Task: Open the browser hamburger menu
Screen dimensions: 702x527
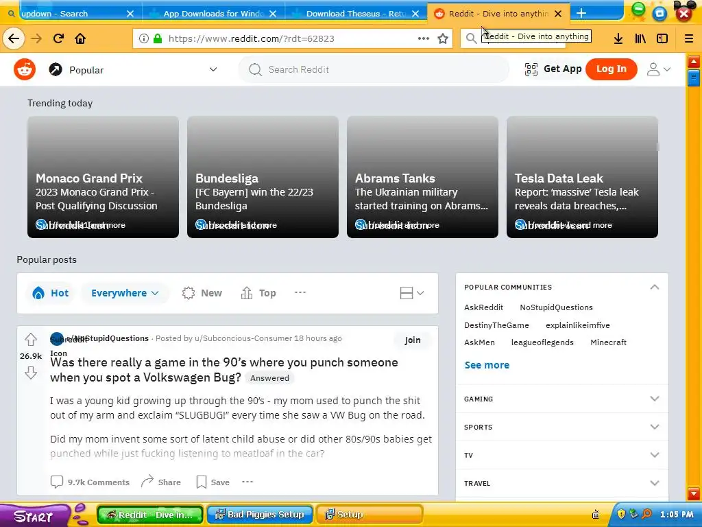Action: 689,38
